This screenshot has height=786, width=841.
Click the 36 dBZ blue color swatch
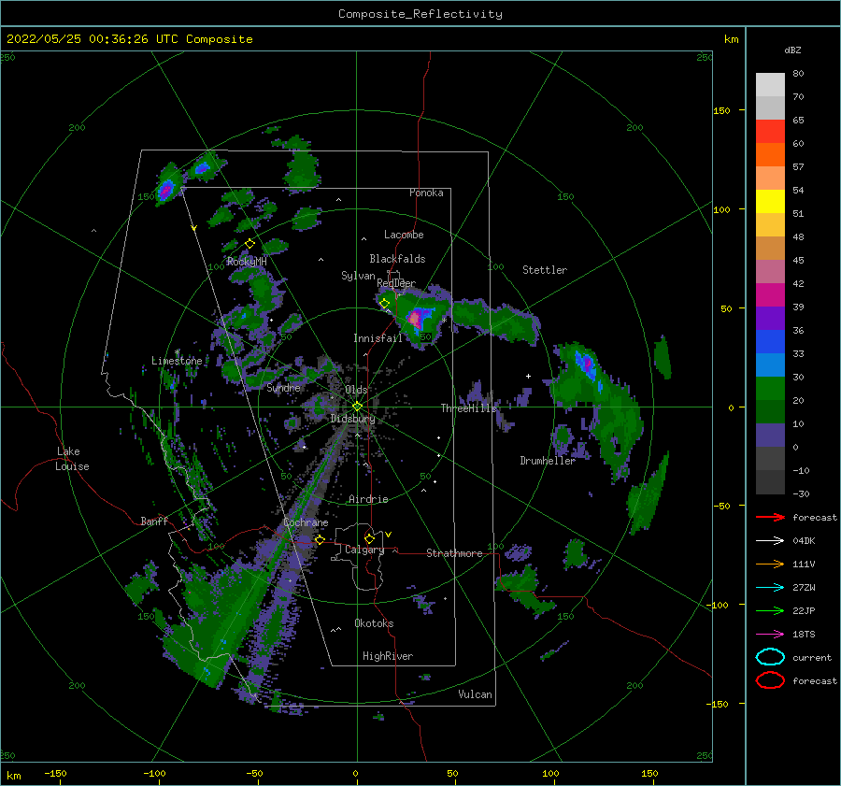coord(770,341)
